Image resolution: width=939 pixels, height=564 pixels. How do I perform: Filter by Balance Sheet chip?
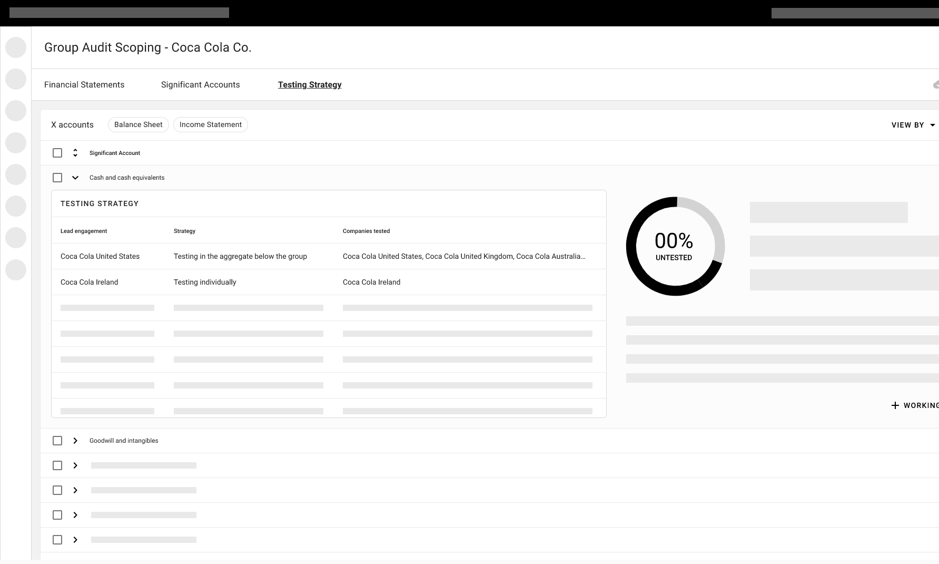pyautogui.click(x=139, y=124)
